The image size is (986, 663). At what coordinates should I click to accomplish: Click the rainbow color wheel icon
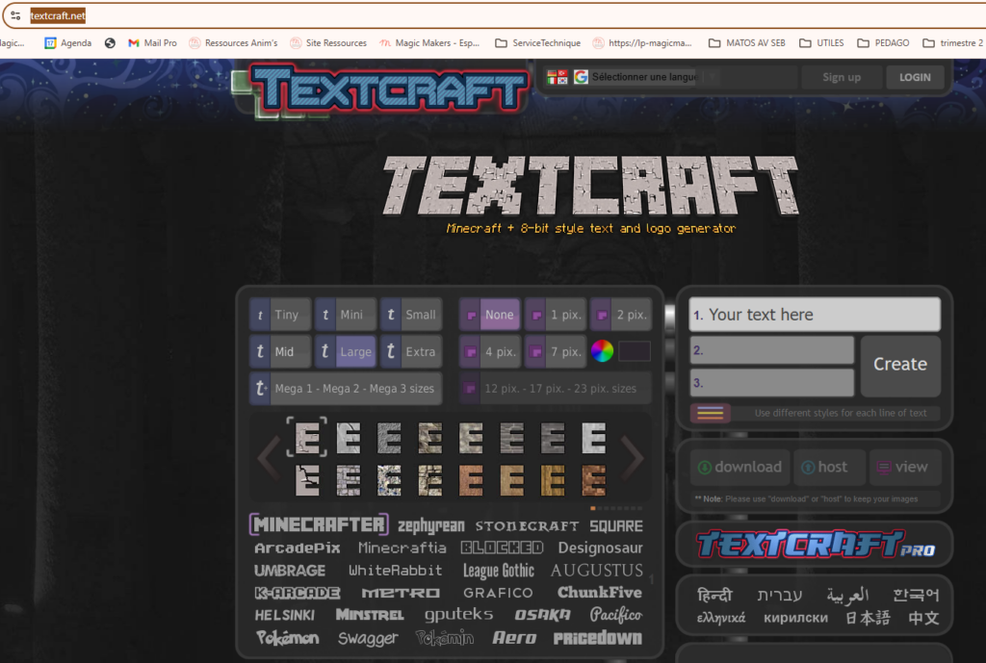(x=602, y=351)
